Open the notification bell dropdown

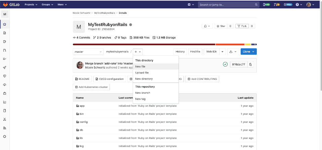click(206, 26)
